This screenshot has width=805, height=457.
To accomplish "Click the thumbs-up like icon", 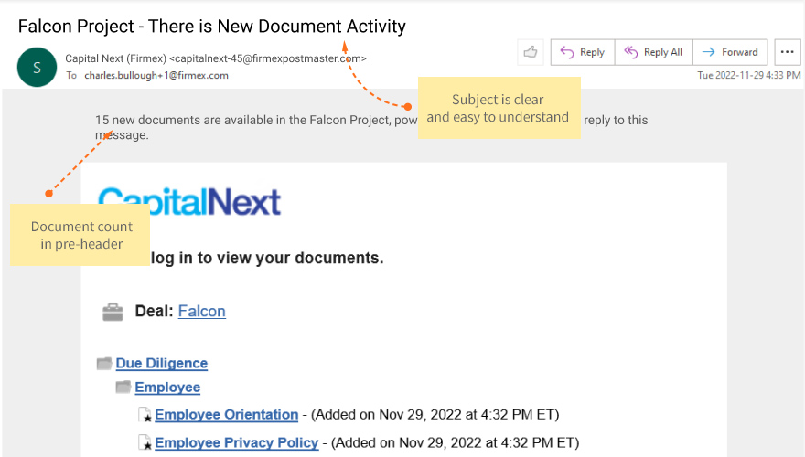I will click(x=531, y=52).
